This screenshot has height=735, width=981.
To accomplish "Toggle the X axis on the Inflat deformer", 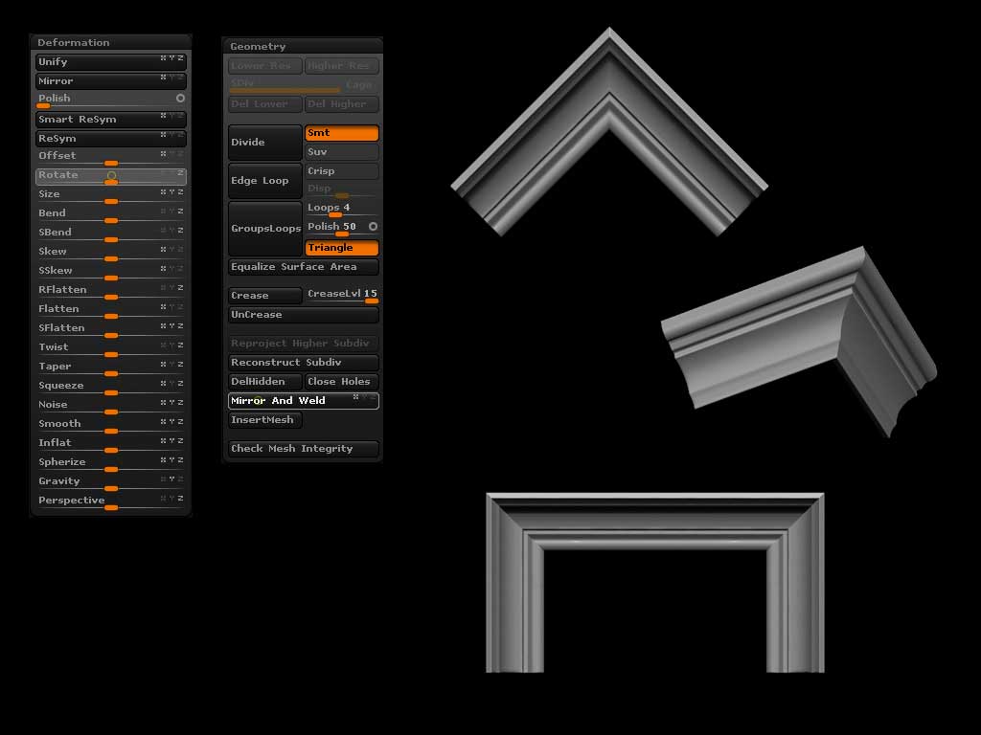I will coord(164,441).
